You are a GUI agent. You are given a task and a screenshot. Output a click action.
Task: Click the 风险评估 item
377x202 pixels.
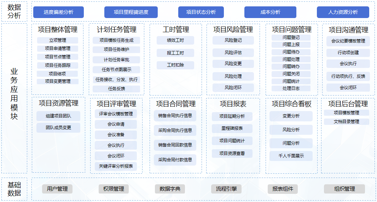[233, 53]
